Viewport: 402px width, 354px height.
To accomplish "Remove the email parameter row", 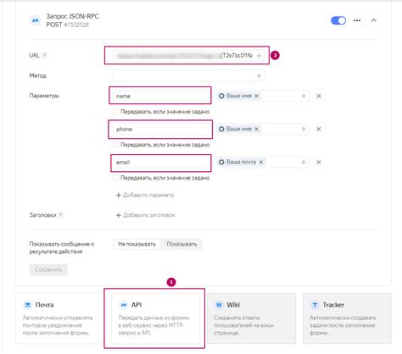I will point(319,163).
